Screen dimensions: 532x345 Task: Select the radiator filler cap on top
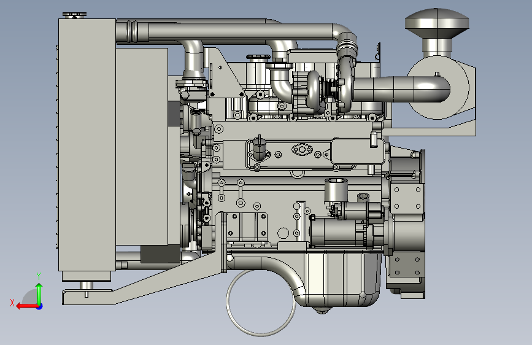(x=74, y=15)
